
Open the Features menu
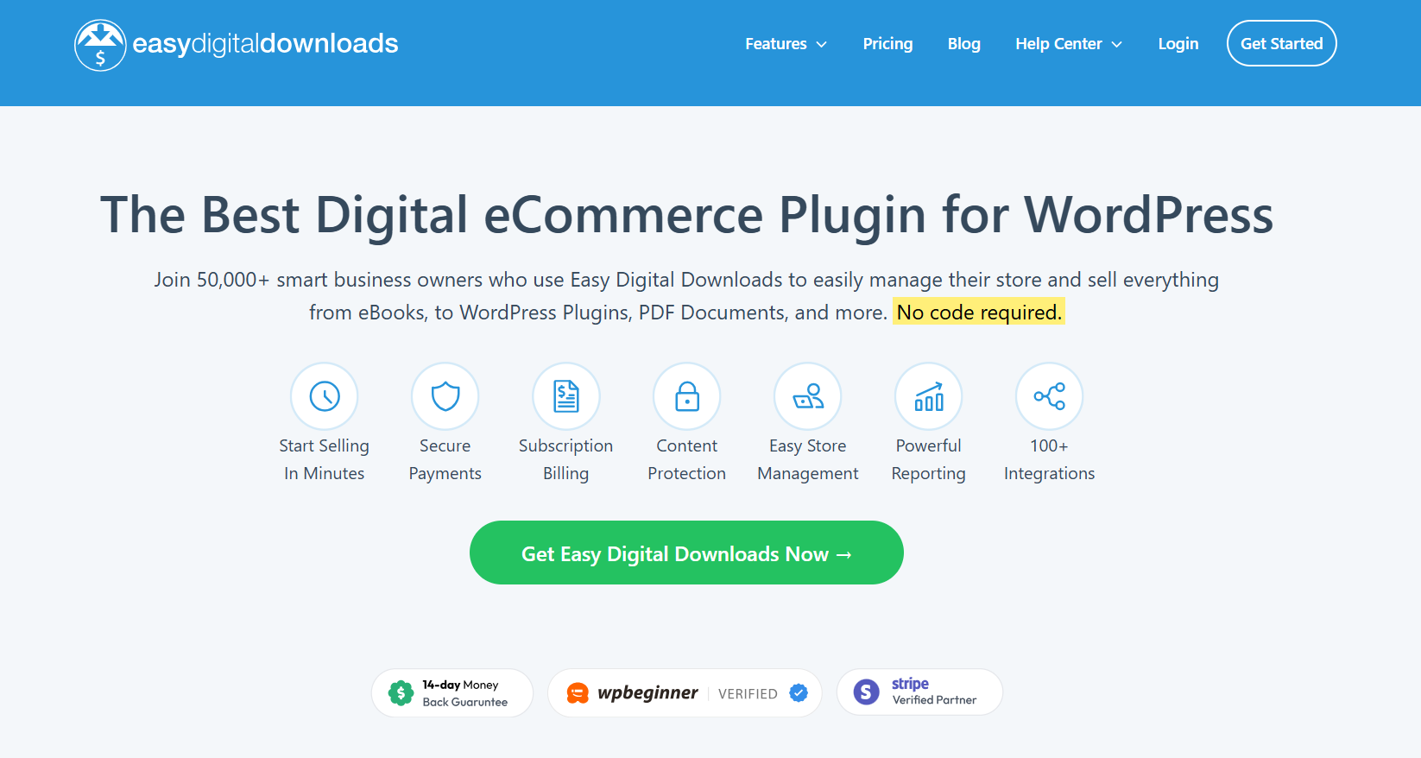pos(786,44)
